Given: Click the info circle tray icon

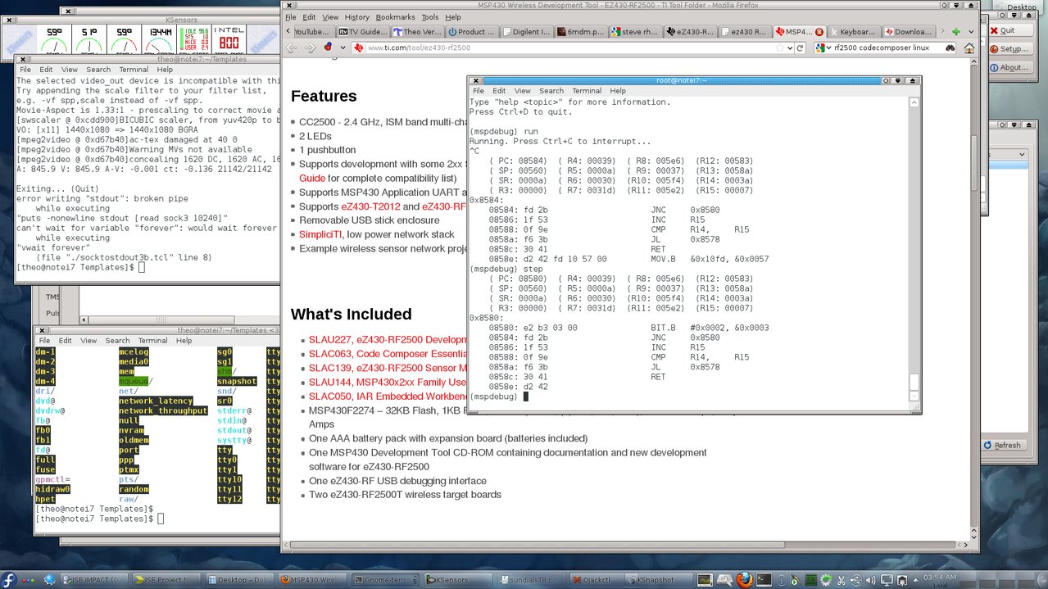Looking at the screenshot, I should coord(781,580).
